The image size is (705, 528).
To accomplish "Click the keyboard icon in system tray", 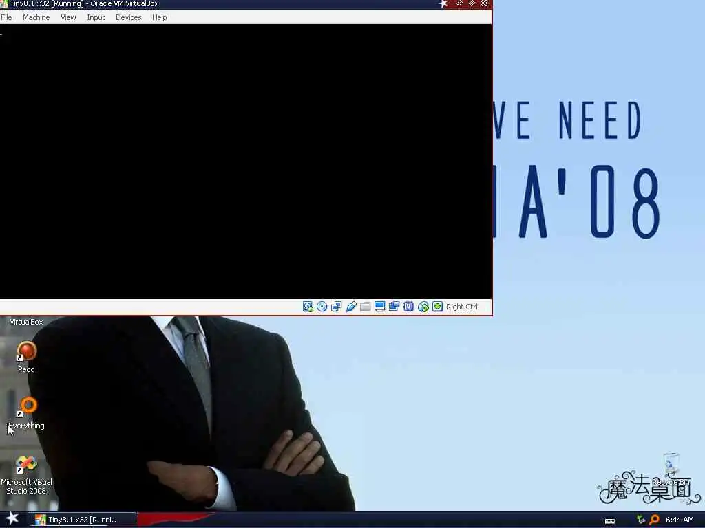I will (610, 520).
